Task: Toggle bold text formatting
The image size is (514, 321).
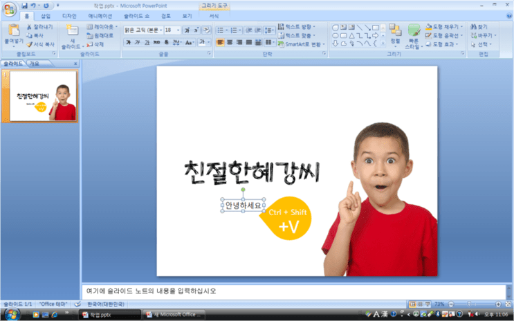Action: (128, 42)
